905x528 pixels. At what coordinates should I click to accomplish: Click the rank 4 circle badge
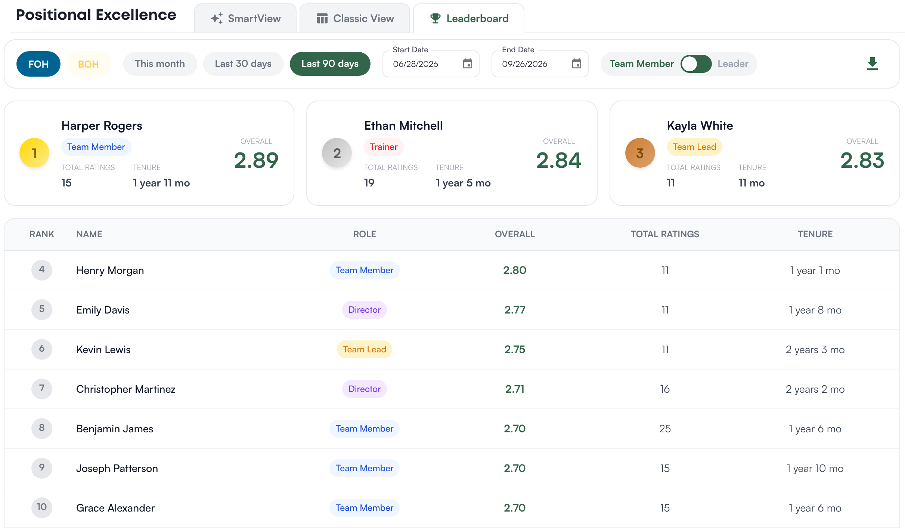pos(42,270)
